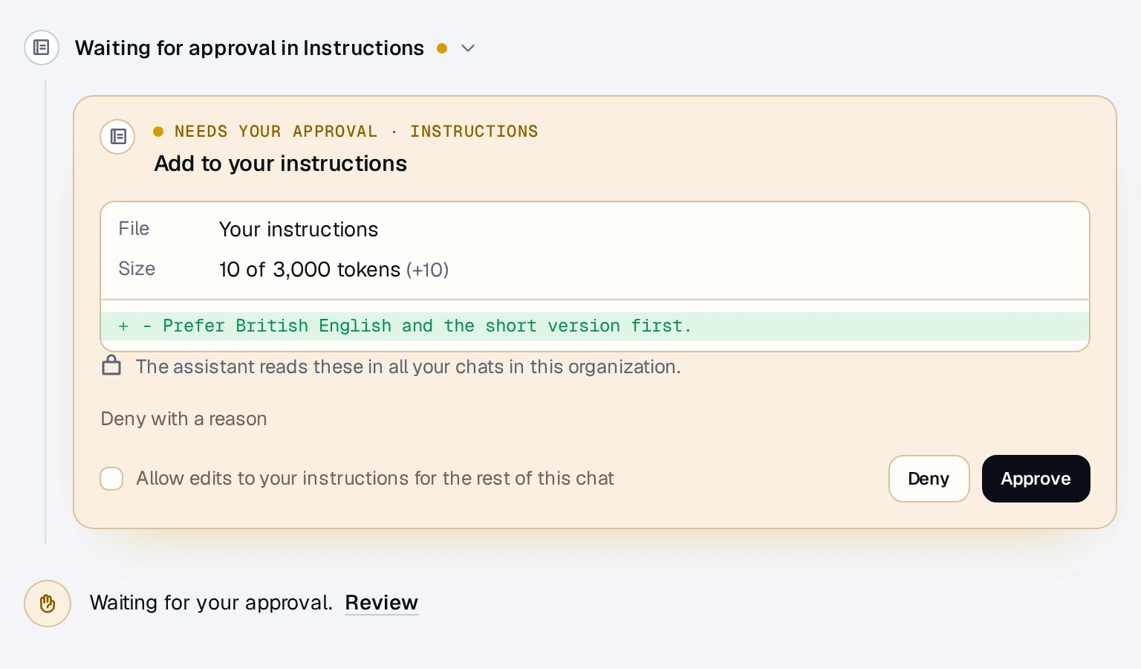Collapse the Waiting for approval section chevron
Viewport: 1141px width, 669px height.
(468, 48)
